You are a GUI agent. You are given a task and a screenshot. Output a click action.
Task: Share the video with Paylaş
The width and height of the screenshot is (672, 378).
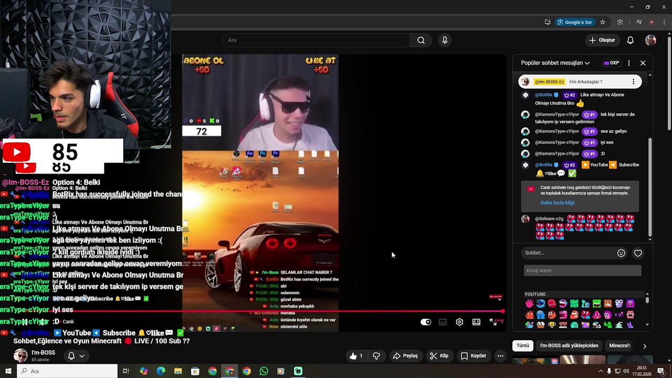[x=405, y=356]
